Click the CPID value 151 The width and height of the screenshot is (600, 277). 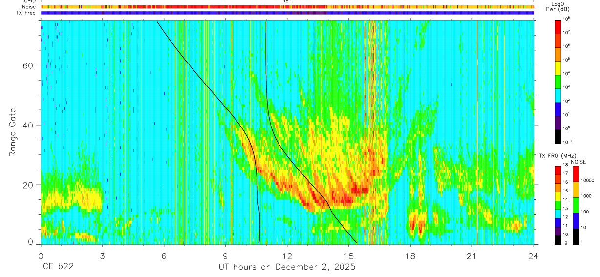point(287,1)
